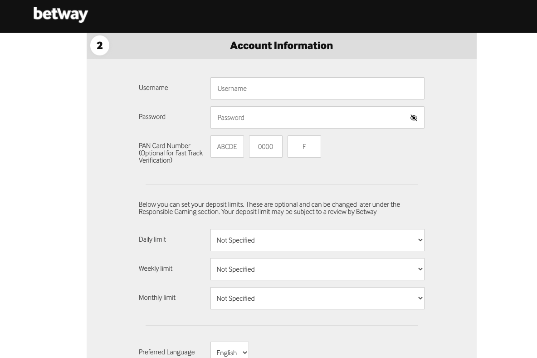
Task: Click the deposit limits explanatory text
Action: coord(269,208)
